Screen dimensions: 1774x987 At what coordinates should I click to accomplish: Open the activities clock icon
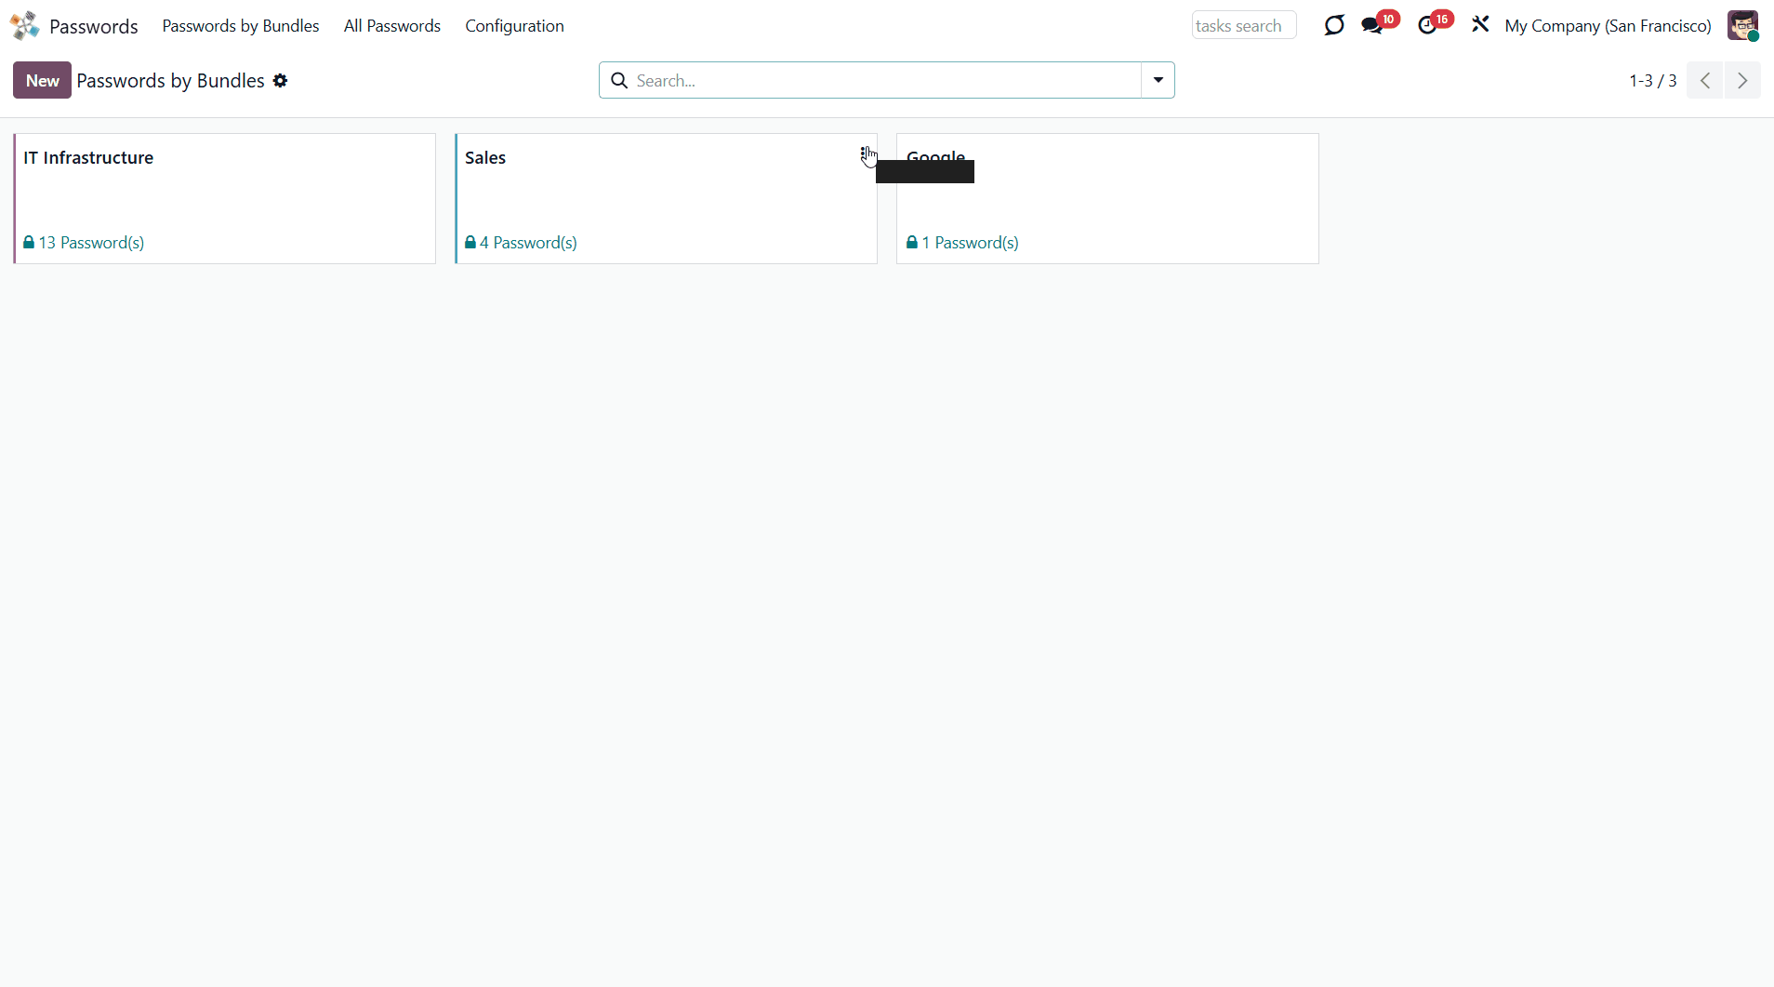coord(1427,25)
